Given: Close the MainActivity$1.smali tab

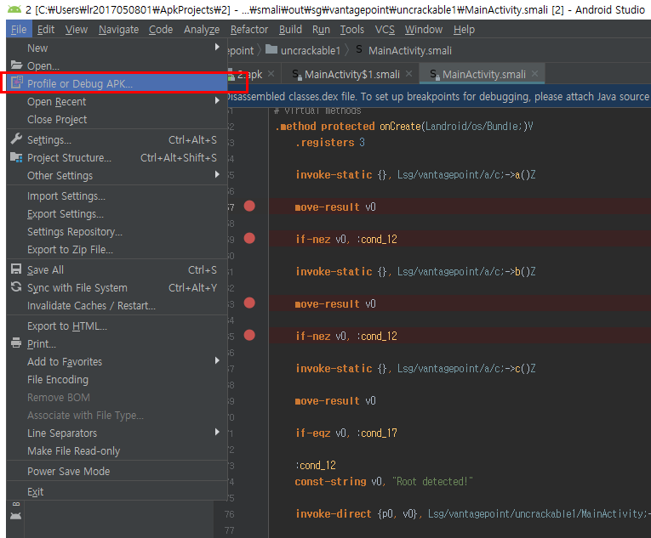Looking at the screenshot, I should (x=409, y=74).
